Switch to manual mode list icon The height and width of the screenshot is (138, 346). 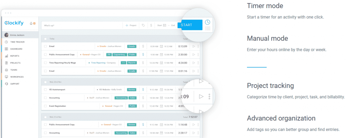[x=208, y=29]
